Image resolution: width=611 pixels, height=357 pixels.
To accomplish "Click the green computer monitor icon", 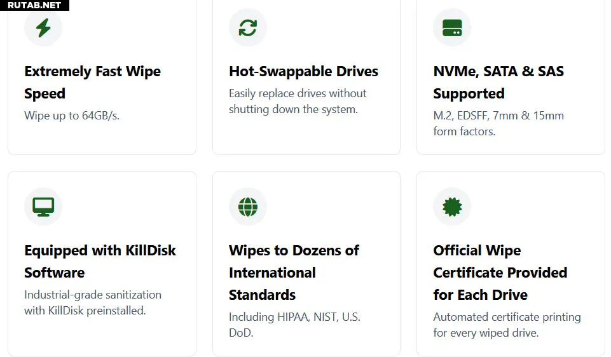I will pyautogui.click(x=43, y=206).
